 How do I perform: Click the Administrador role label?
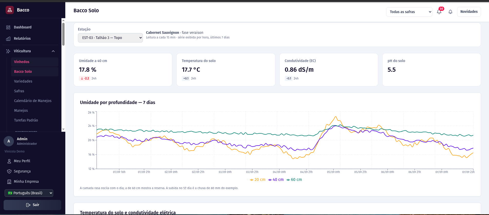[27, 144]
